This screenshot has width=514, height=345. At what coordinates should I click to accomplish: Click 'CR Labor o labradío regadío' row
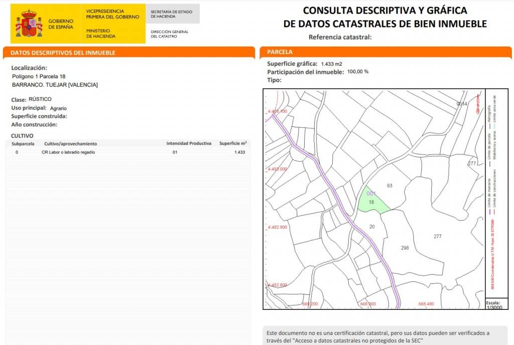point(128,152)
